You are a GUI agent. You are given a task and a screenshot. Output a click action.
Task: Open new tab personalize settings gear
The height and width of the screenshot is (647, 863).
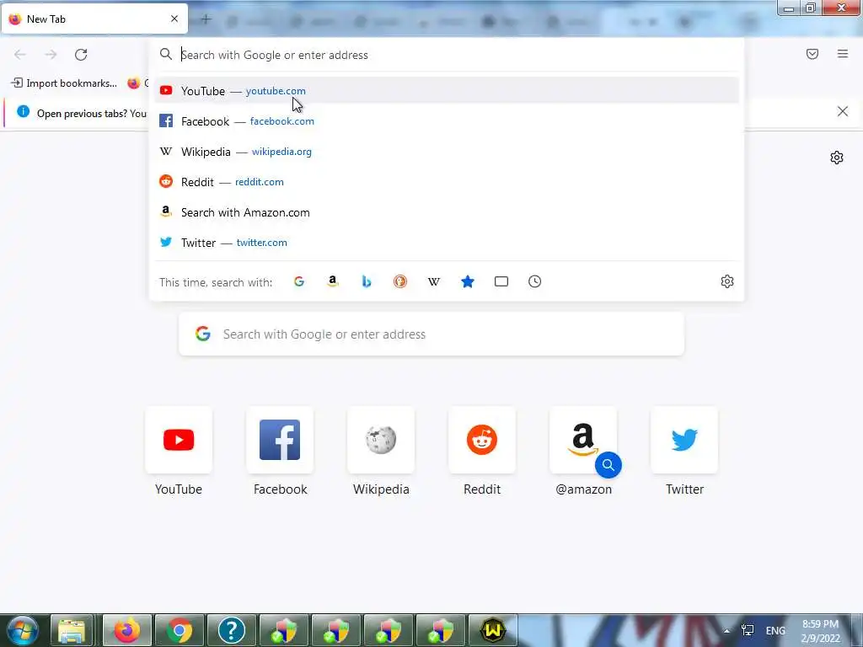click(x=837, y=158)
